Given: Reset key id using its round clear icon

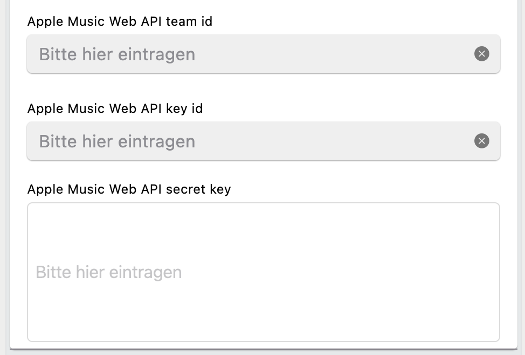Looking at the screenshot, I should [481, 141].
